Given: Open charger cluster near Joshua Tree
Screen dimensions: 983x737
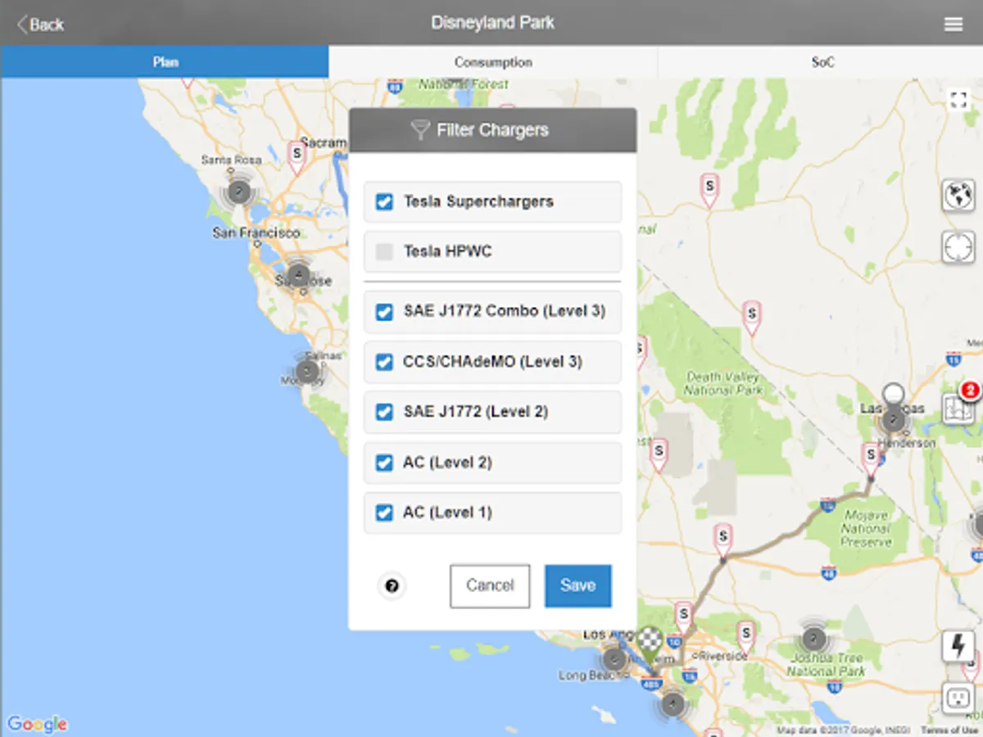Looking at the screenshot, I should click(813, 638).
